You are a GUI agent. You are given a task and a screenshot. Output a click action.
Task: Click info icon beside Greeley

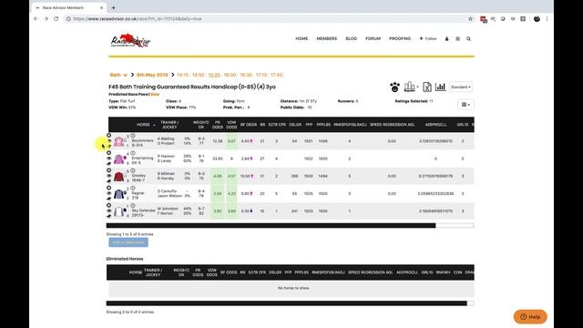tap(133, 170)
